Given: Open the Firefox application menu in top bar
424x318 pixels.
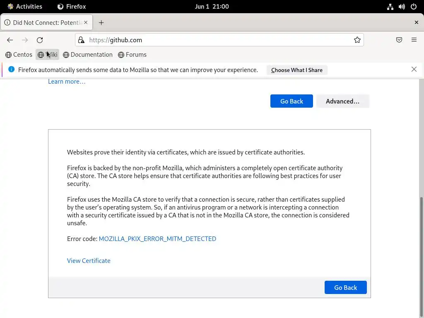Looking at the screenshot, I should point(72,7).
